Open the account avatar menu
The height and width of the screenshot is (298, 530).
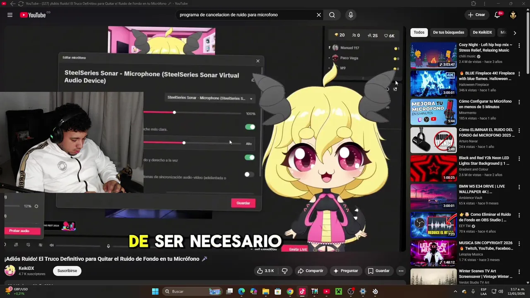(x=513, y=15)
